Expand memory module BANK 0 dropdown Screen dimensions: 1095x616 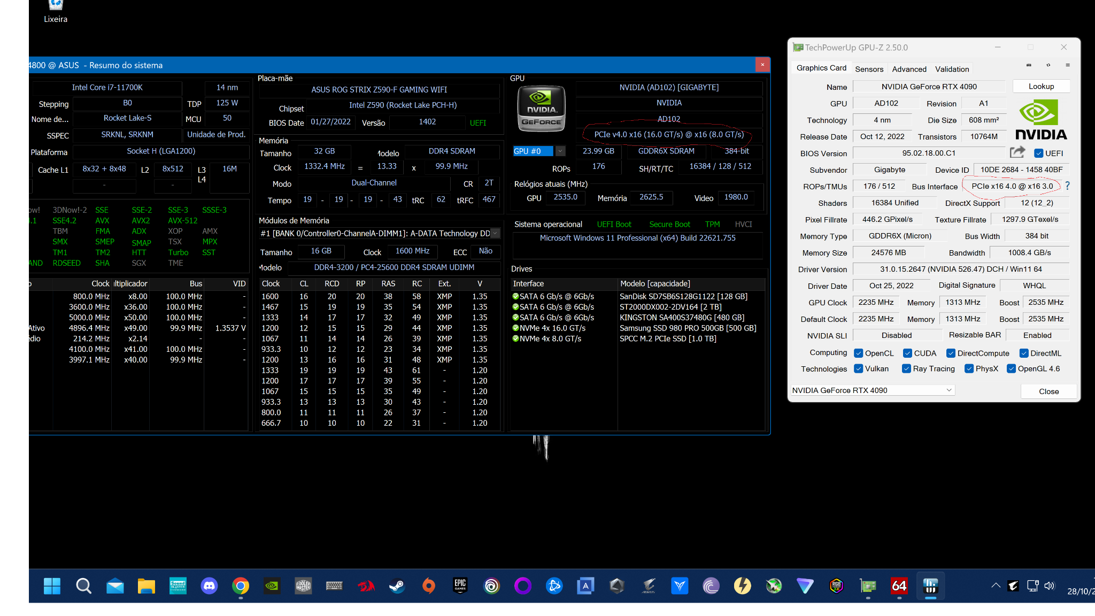click(x=495, y=233)
